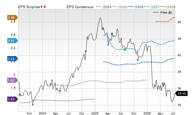Click the surprise arrow on the price line at 35
This screenshot has width=193, height=115.
point(73,77)
